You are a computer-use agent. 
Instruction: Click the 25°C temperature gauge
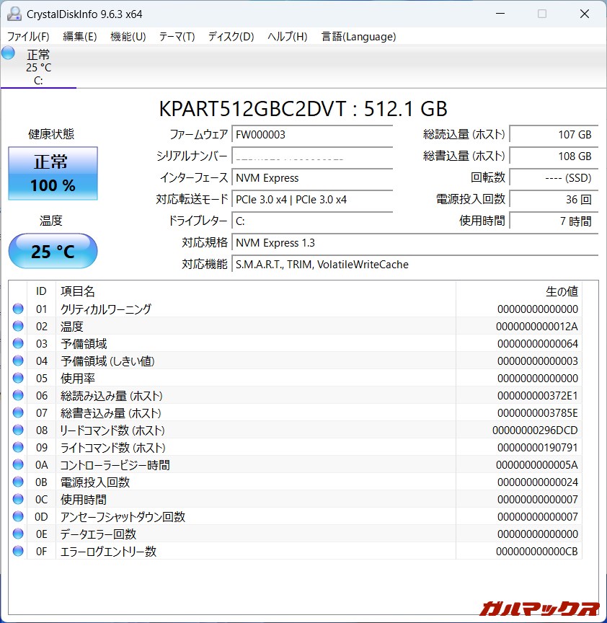(52, 251)
